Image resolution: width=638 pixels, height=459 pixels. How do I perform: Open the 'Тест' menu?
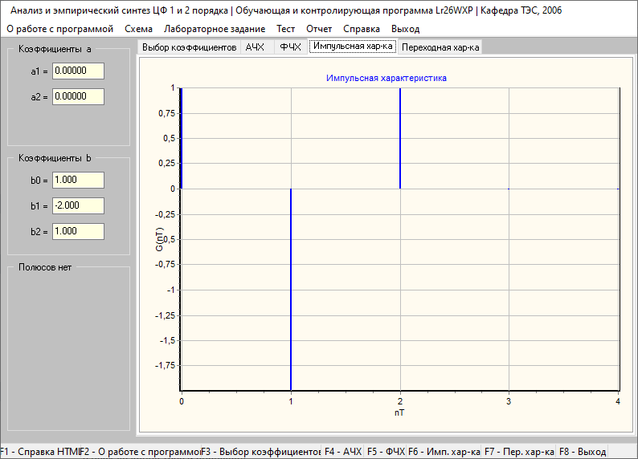pyautogui.click(x=285, y=29)
